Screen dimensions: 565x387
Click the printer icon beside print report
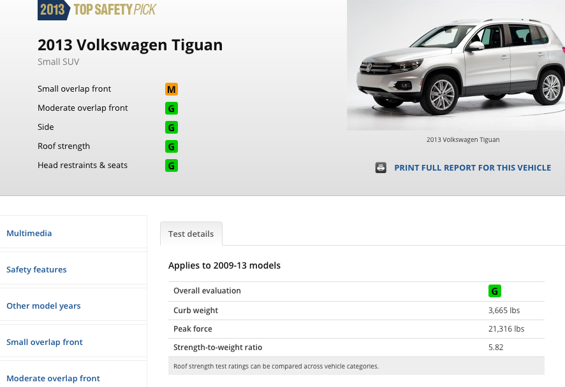coord(381,167)
